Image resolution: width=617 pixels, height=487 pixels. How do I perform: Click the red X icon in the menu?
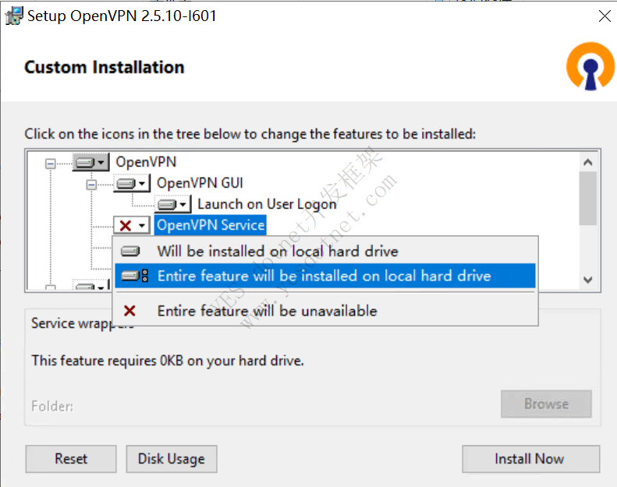pyautogui.click(x=129, y=311)
